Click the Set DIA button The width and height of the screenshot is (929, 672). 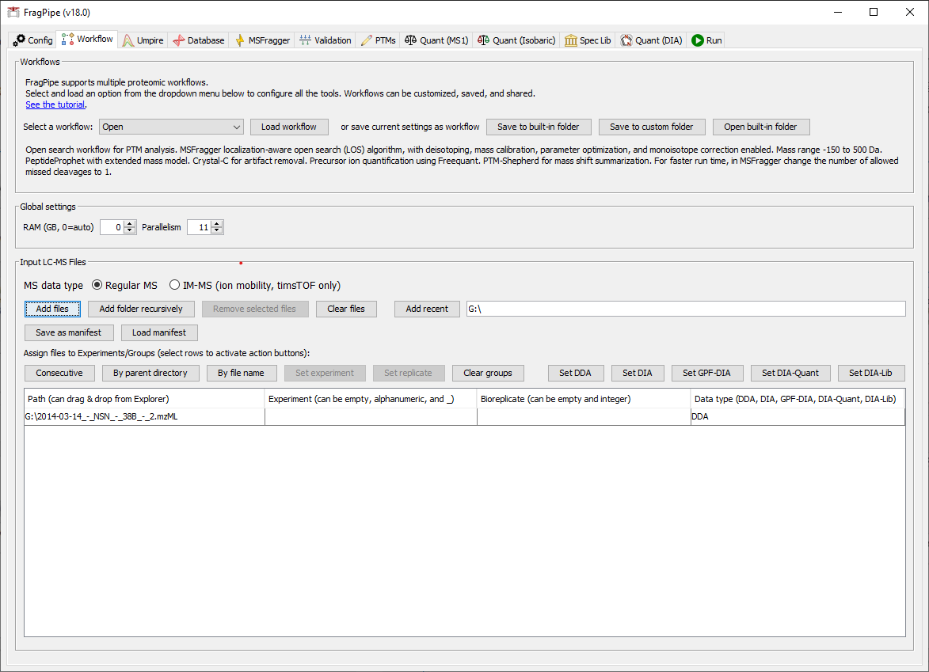point(637,373)
